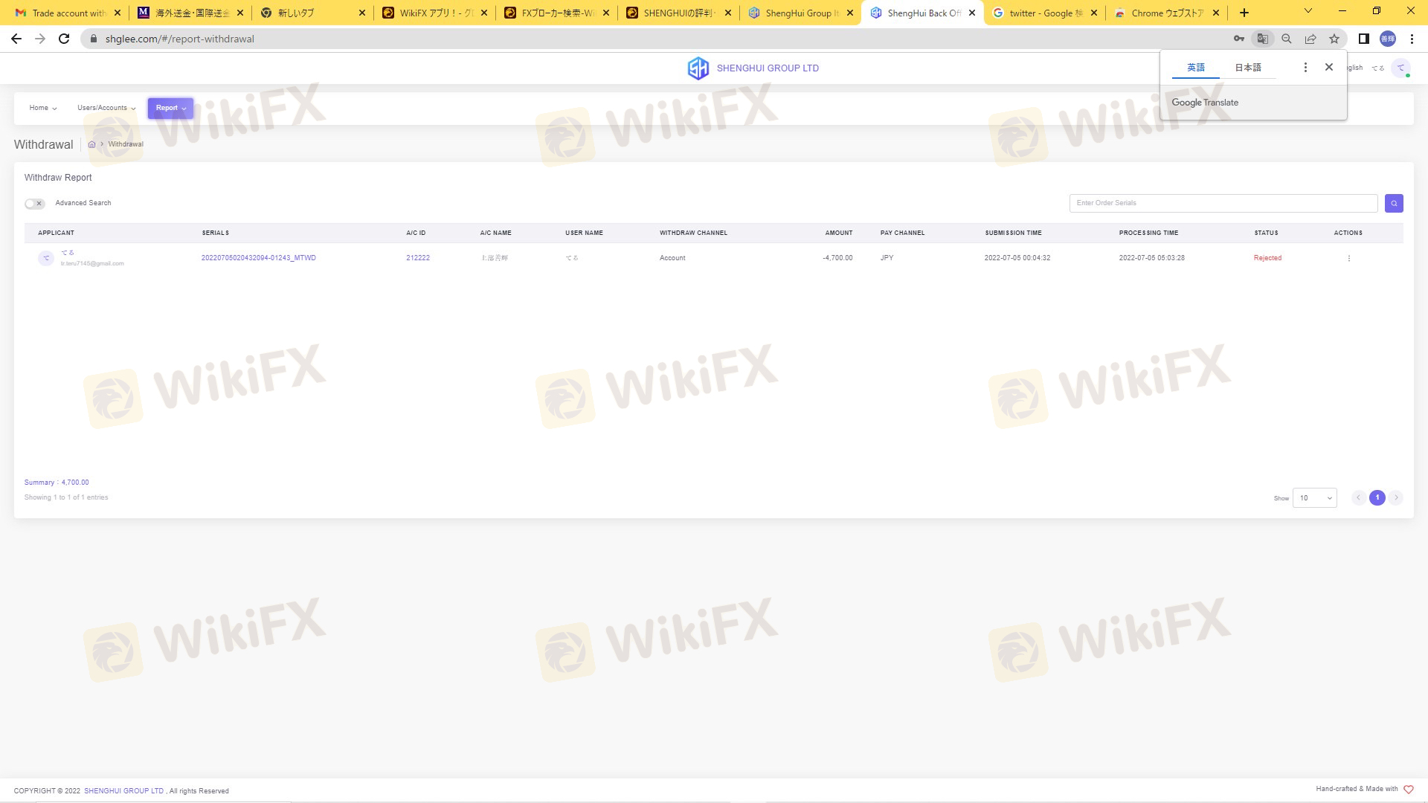This screenshot has height=803, width=1428.
Task: Click the SHENGHUI GROUP LTD header title
Action: (768, 68)
